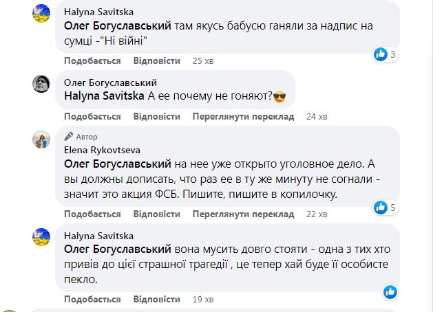The height and width of the screenshot is (312, 433).
Task: Open the Halyna Savitska mention in Олег's comment
Action: pos(104,97)
